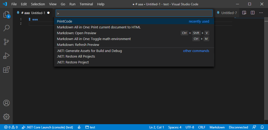Image resolution: width=268 pixels, height=130 pixels.
Task: Open the editor More Actions ellipsis
Action: pos(261,13)
